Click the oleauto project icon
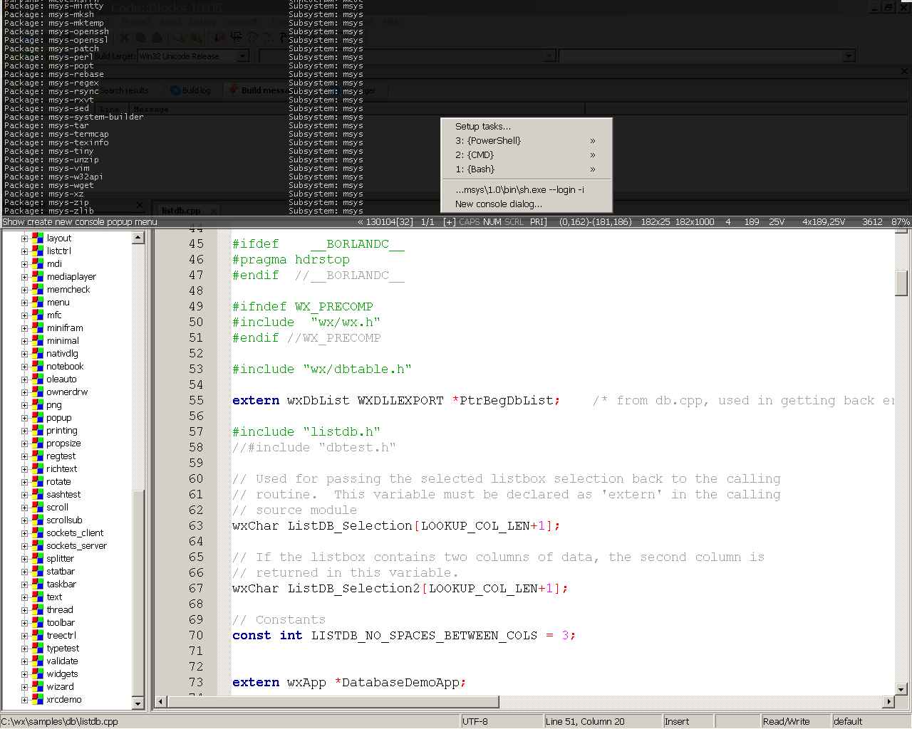Screen dimensions: 912x729 (38, 379)
